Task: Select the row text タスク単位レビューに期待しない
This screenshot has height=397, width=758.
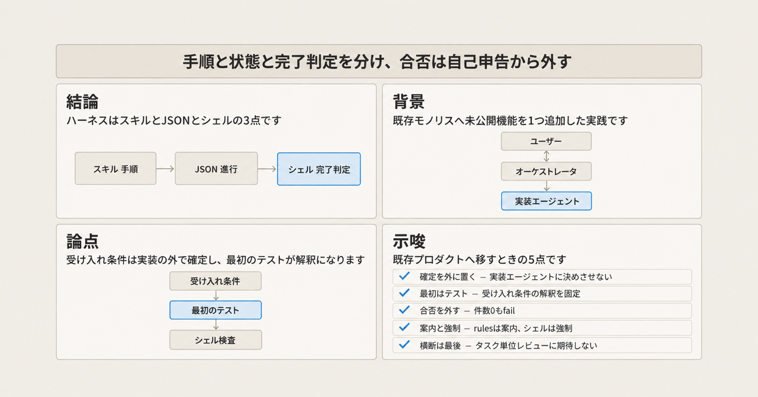Action: tap(535, 345)
